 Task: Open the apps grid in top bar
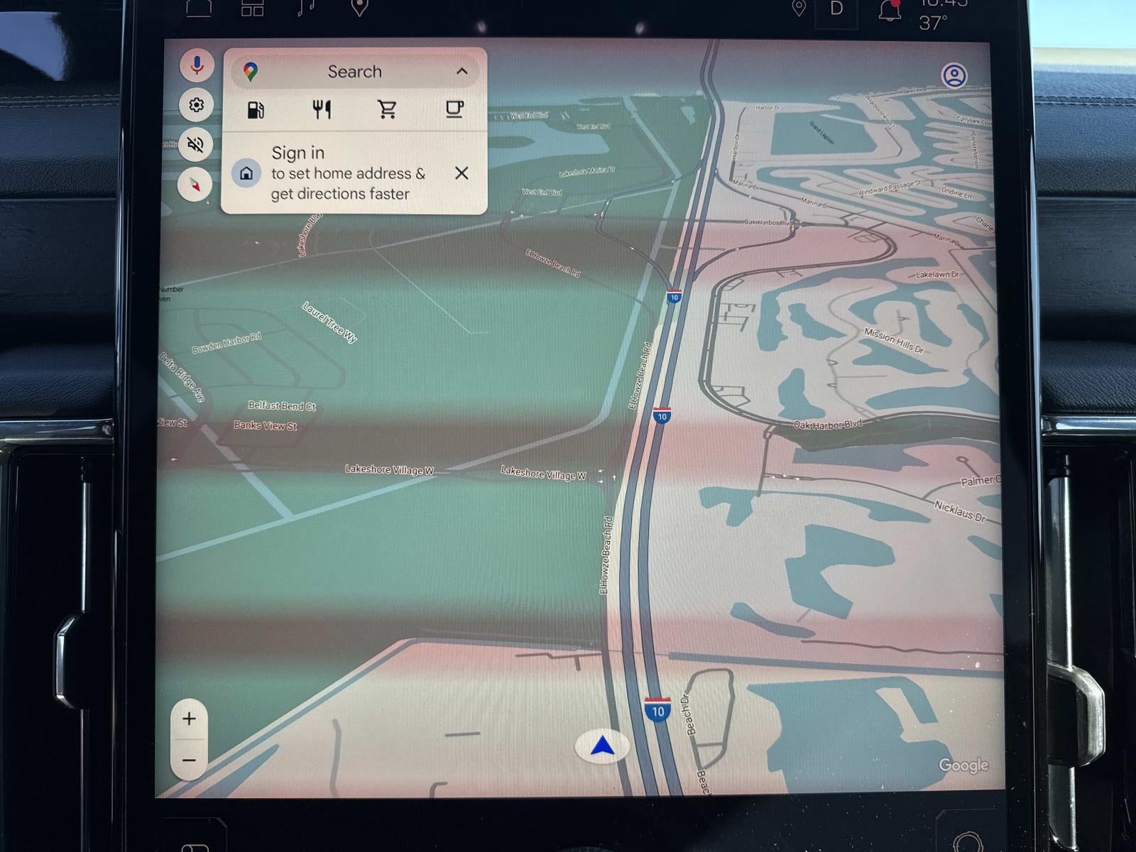(252, 8)
